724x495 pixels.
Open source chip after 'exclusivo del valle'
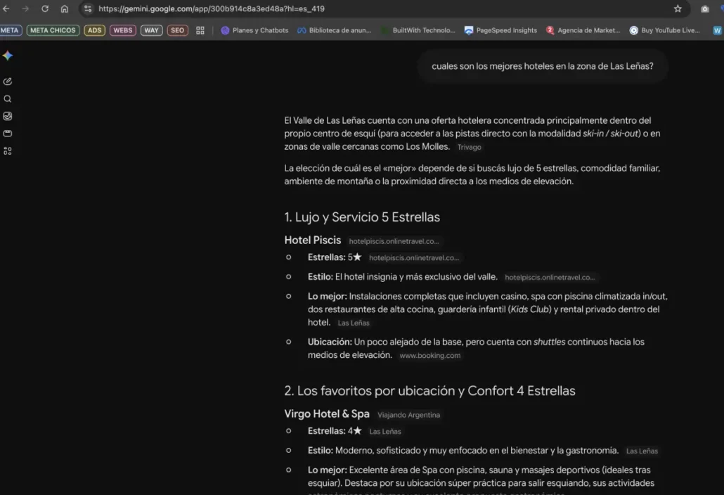click(550, 277)
